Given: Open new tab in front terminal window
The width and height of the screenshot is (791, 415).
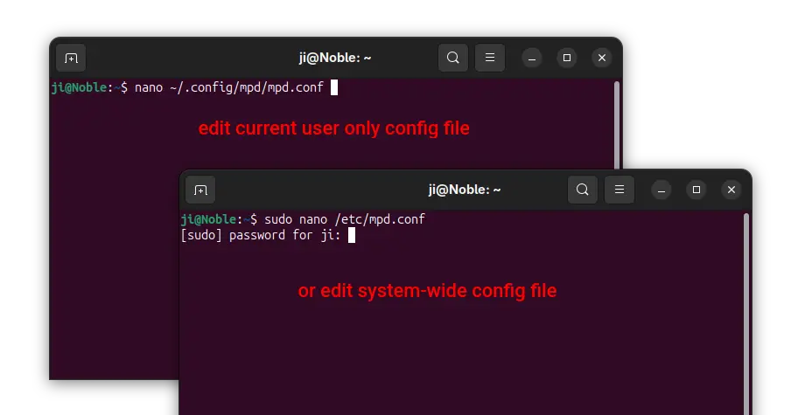Looking at the screenshot, I should point(200,190).
